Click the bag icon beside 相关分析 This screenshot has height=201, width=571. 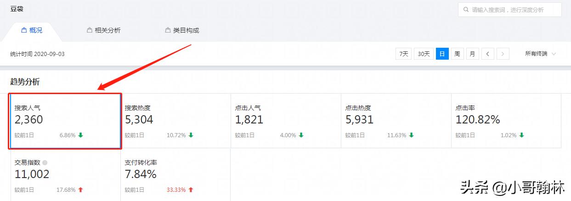tap(90, 30)
